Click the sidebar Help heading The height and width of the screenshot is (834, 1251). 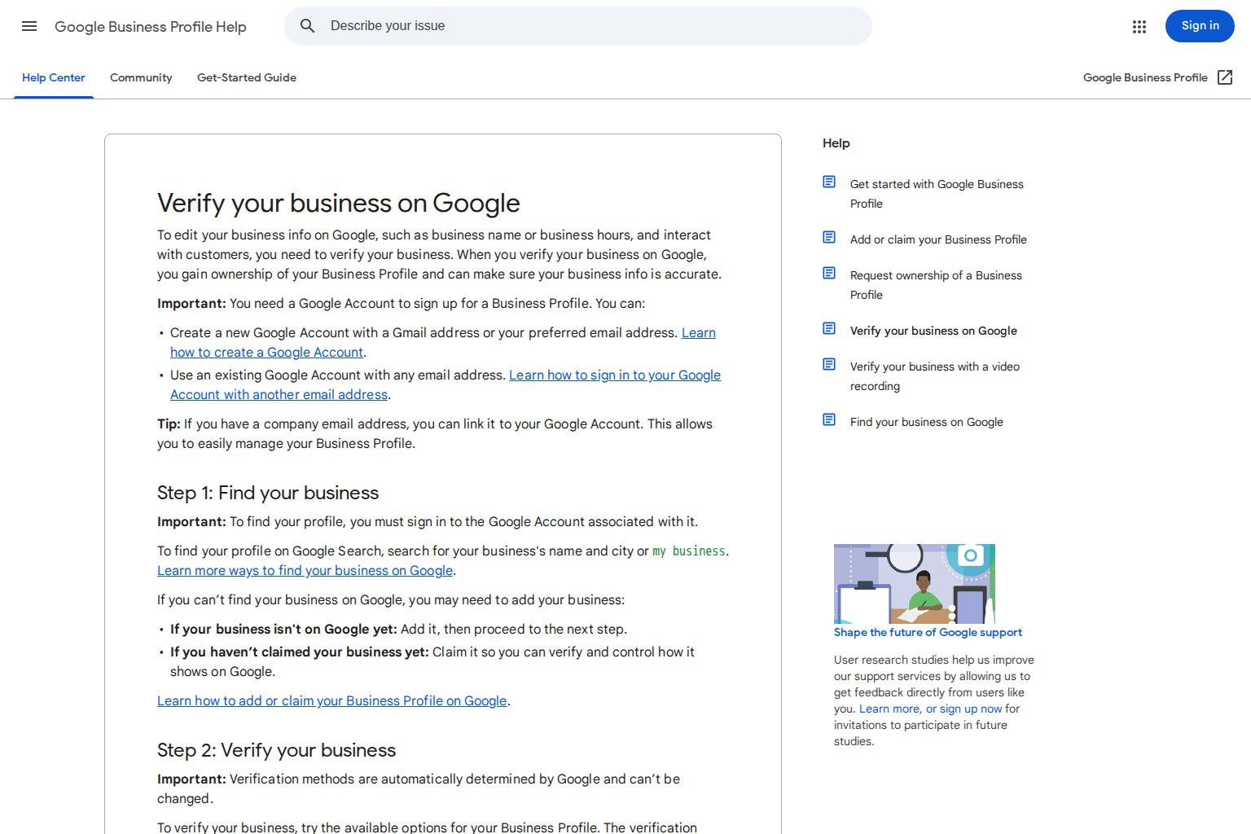point(836,143)
